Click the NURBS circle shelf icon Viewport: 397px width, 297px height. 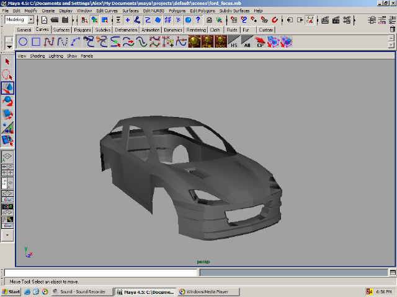(x=23, y=42)
